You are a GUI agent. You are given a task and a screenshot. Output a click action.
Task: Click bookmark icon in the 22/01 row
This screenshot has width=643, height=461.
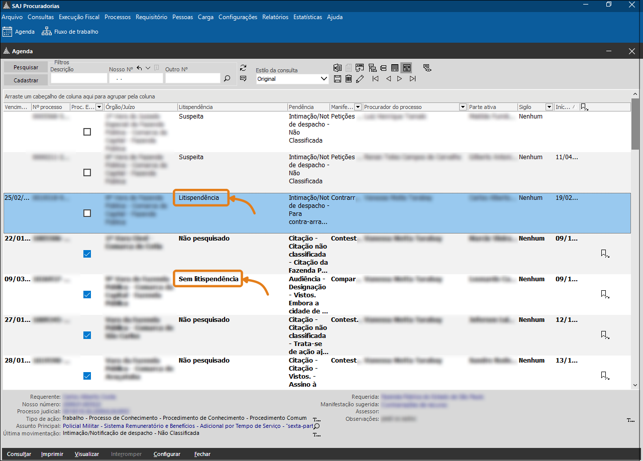605,254
